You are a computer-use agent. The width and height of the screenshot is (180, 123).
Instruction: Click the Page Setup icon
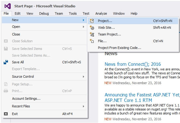coord(6,84)
